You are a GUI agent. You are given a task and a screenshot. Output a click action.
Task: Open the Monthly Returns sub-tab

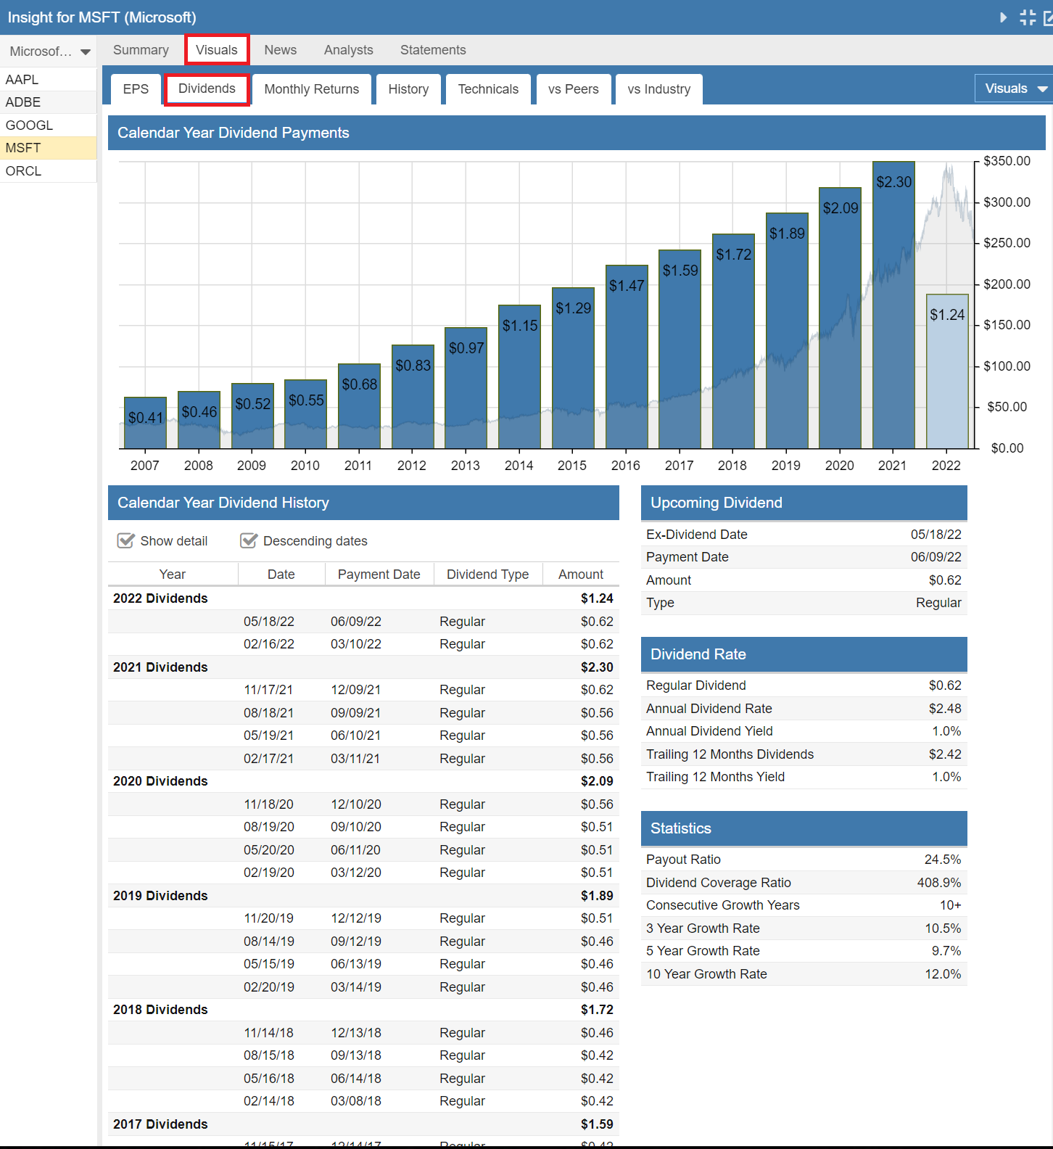coord(312,89)
